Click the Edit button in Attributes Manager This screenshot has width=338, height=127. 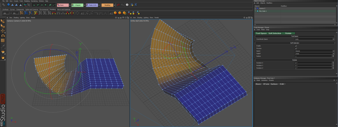(x=282, y=84)
